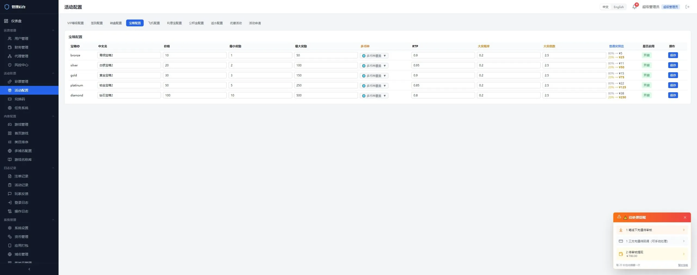Open 仪表盘 dashboard in the sidebar
697x275 pixels.
coord(29,21)
